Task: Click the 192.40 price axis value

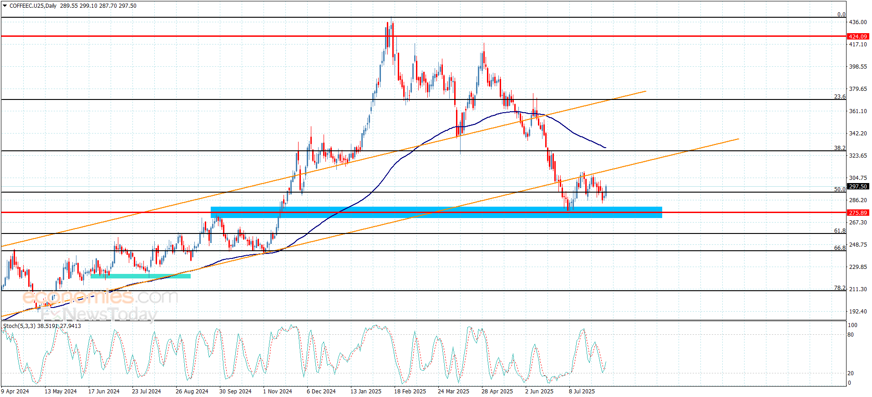Action: (858, 311)
